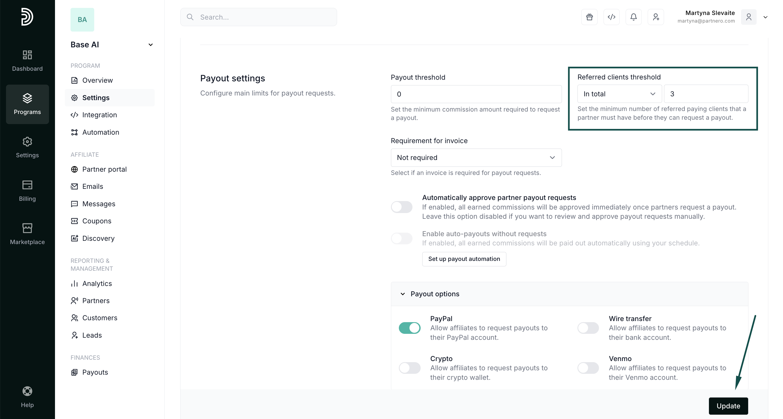The image size is (783, 419).
Task: Disable the PayPal payout option
Action: click(409, 328)
